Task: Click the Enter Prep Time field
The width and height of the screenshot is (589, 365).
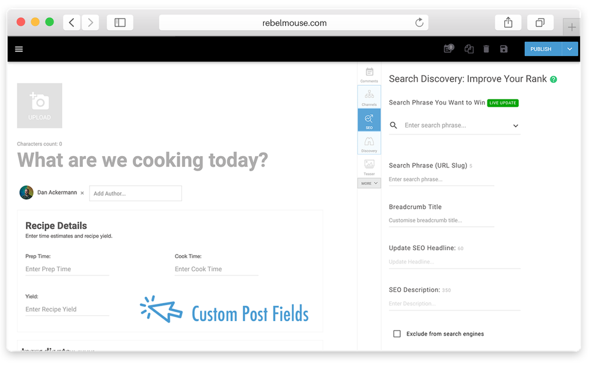Action: click(67, 270)
